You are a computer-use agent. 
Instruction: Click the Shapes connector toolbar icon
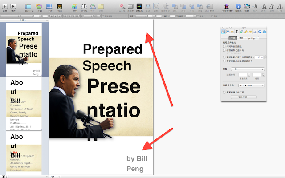coord(93,7)
